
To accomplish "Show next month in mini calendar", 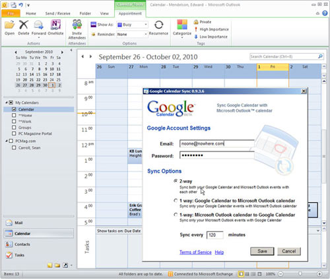I will tap(62, 52).
